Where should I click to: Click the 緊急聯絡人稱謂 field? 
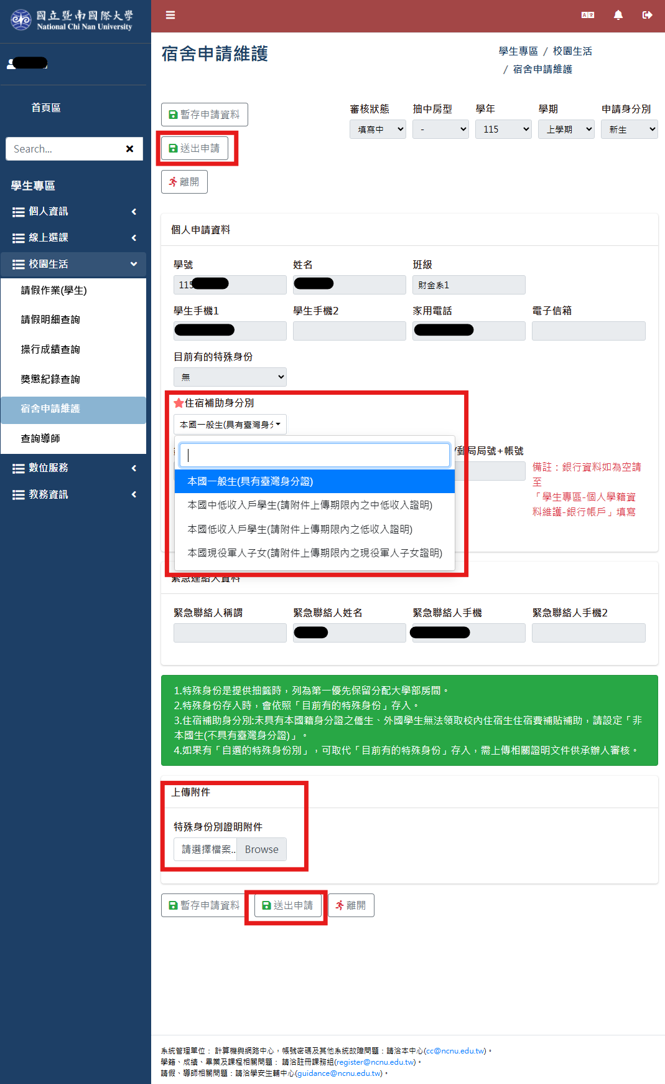[230, 633]
